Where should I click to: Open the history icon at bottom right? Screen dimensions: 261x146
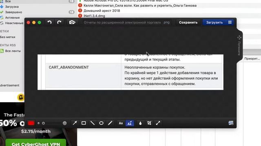(x=231, y=123)
